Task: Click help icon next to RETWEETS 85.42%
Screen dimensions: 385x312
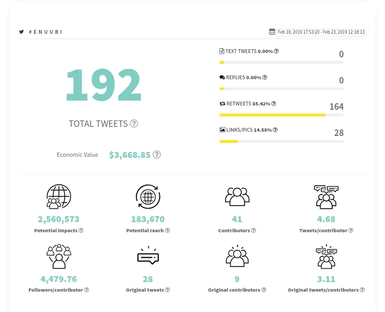Action: (x=274, y=104)
